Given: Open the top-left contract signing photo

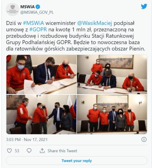Looking at the screenshot, I should point(41,75).
